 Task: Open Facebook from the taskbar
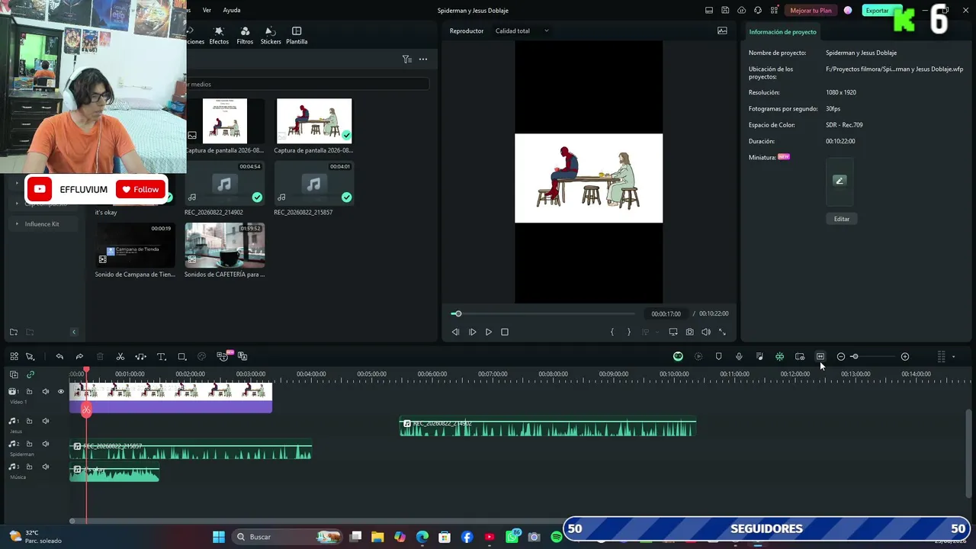pos(467,537)
